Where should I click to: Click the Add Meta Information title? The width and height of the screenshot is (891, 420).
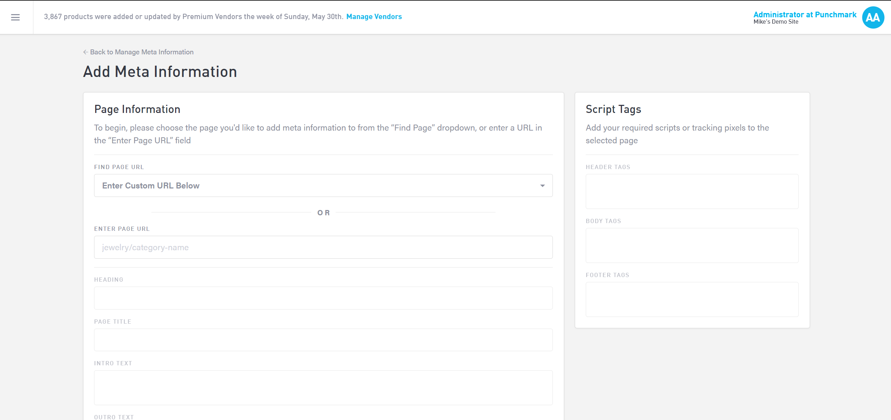pyautogui.click(x=160, y=72)
